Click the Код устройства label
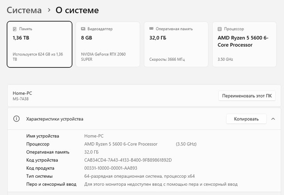The image size is (284, 195). click(x=42, y=160)
